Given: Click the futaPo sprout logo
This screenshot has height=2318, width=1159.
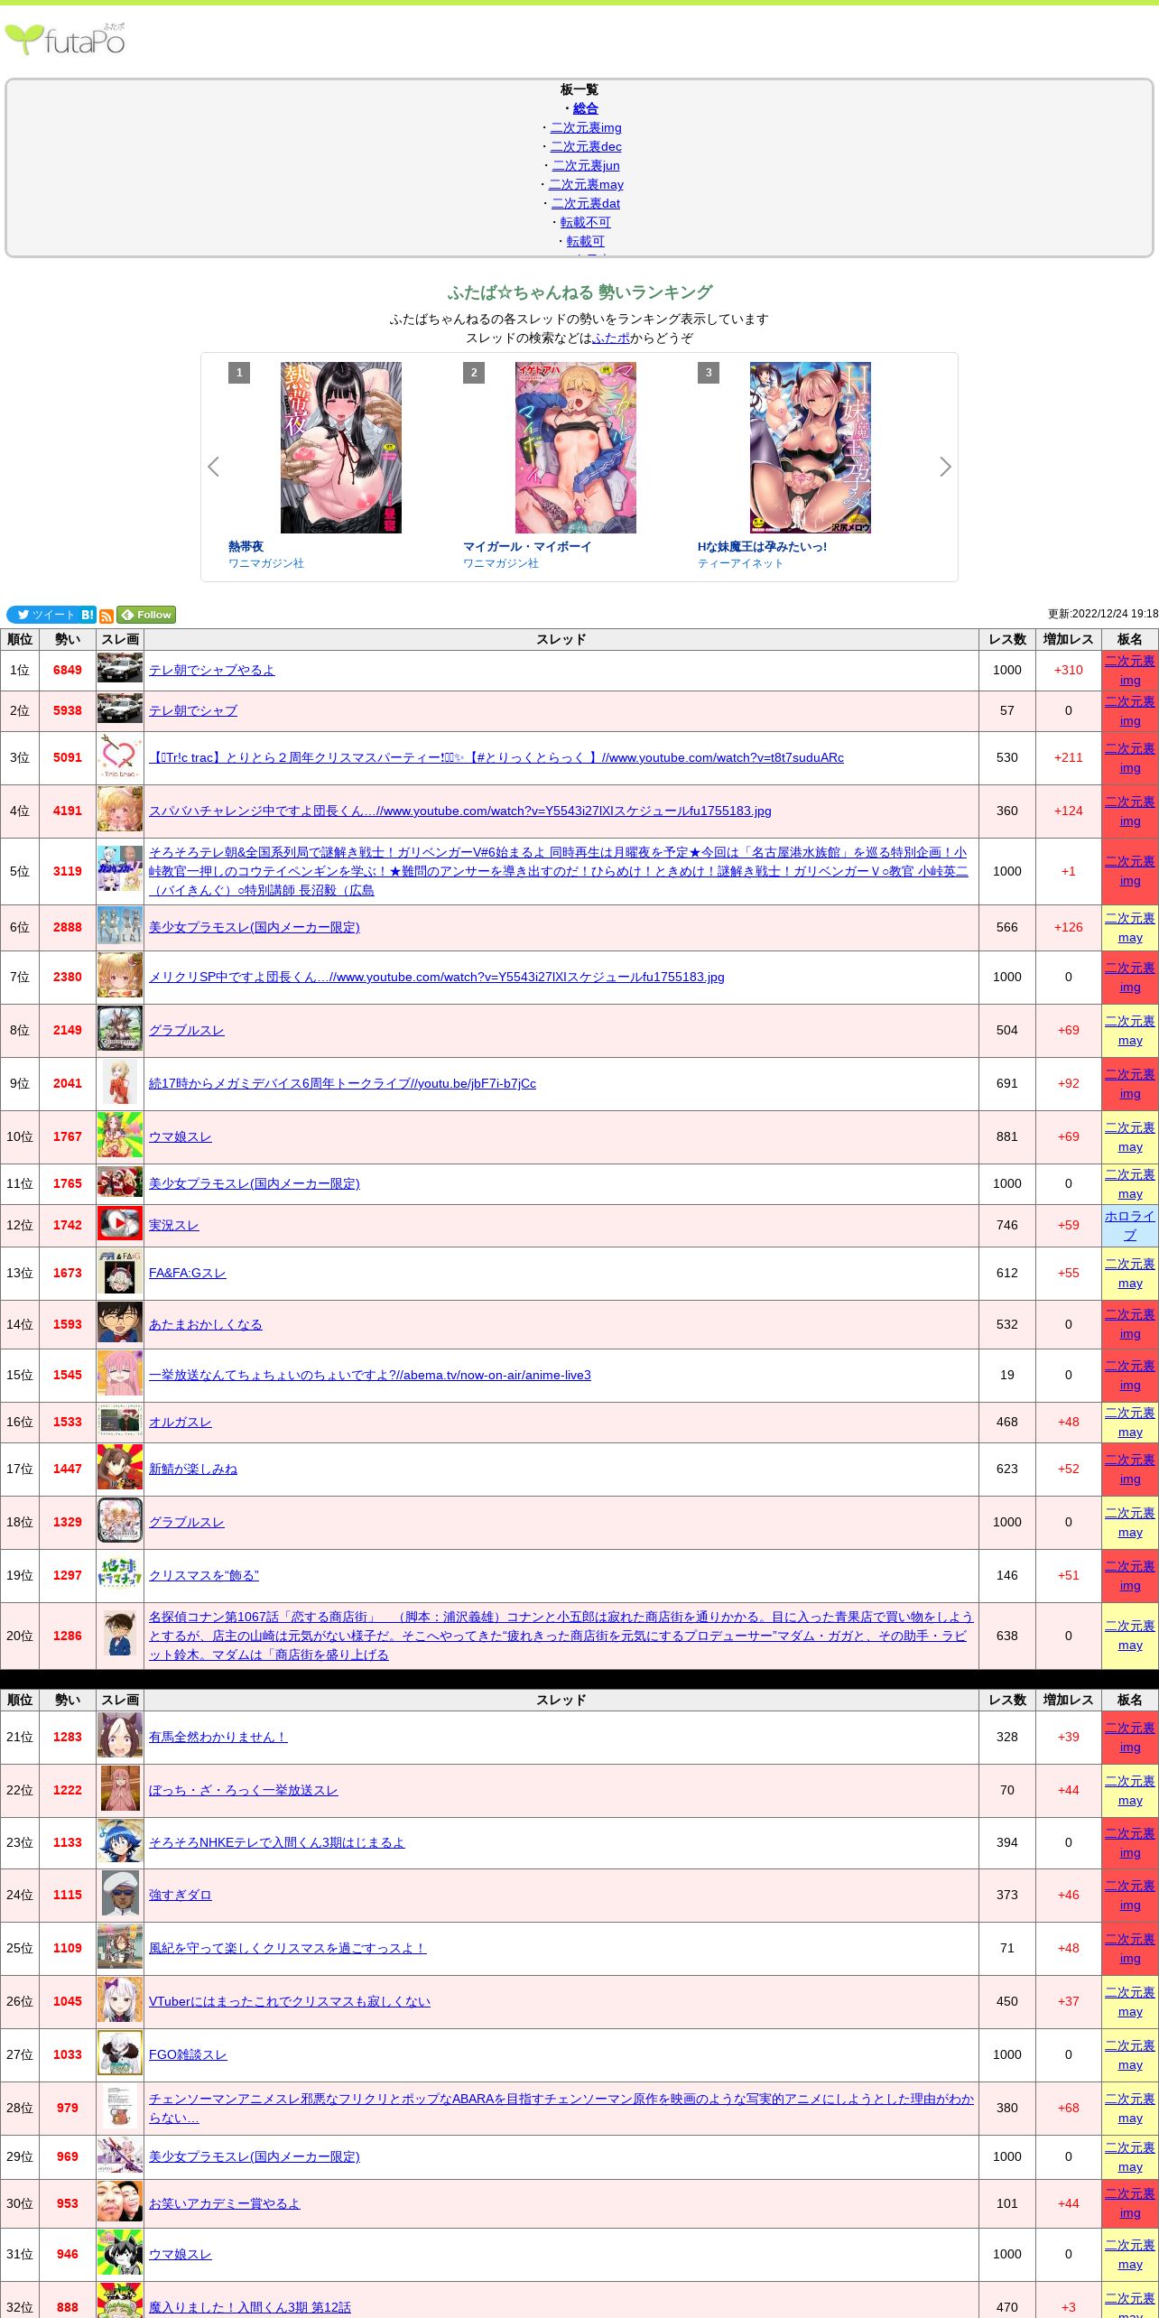Looking at the screenshot, I should tap(65, 39).
